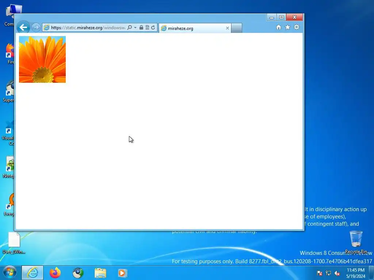Select the User_(Win... file on desktop
Image resolution: width=374 pixels, height=280 pixels.
click(x=14, y=243)
